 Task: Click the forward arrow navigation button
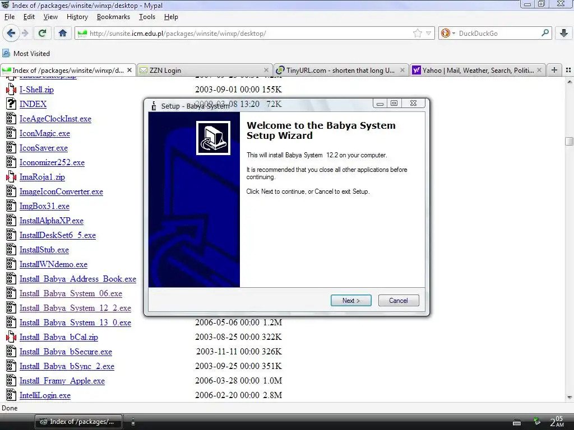tap(25, 33)
